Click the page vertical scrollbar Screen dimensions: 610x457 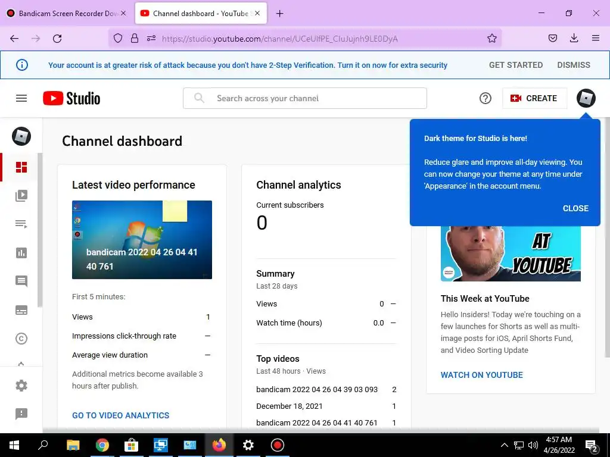[x=607, y=237]
